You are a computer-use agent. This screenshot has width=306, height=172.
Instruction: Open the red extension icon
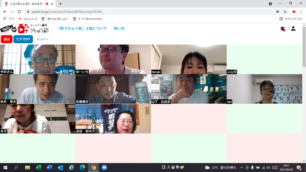(x=294, y=11)
